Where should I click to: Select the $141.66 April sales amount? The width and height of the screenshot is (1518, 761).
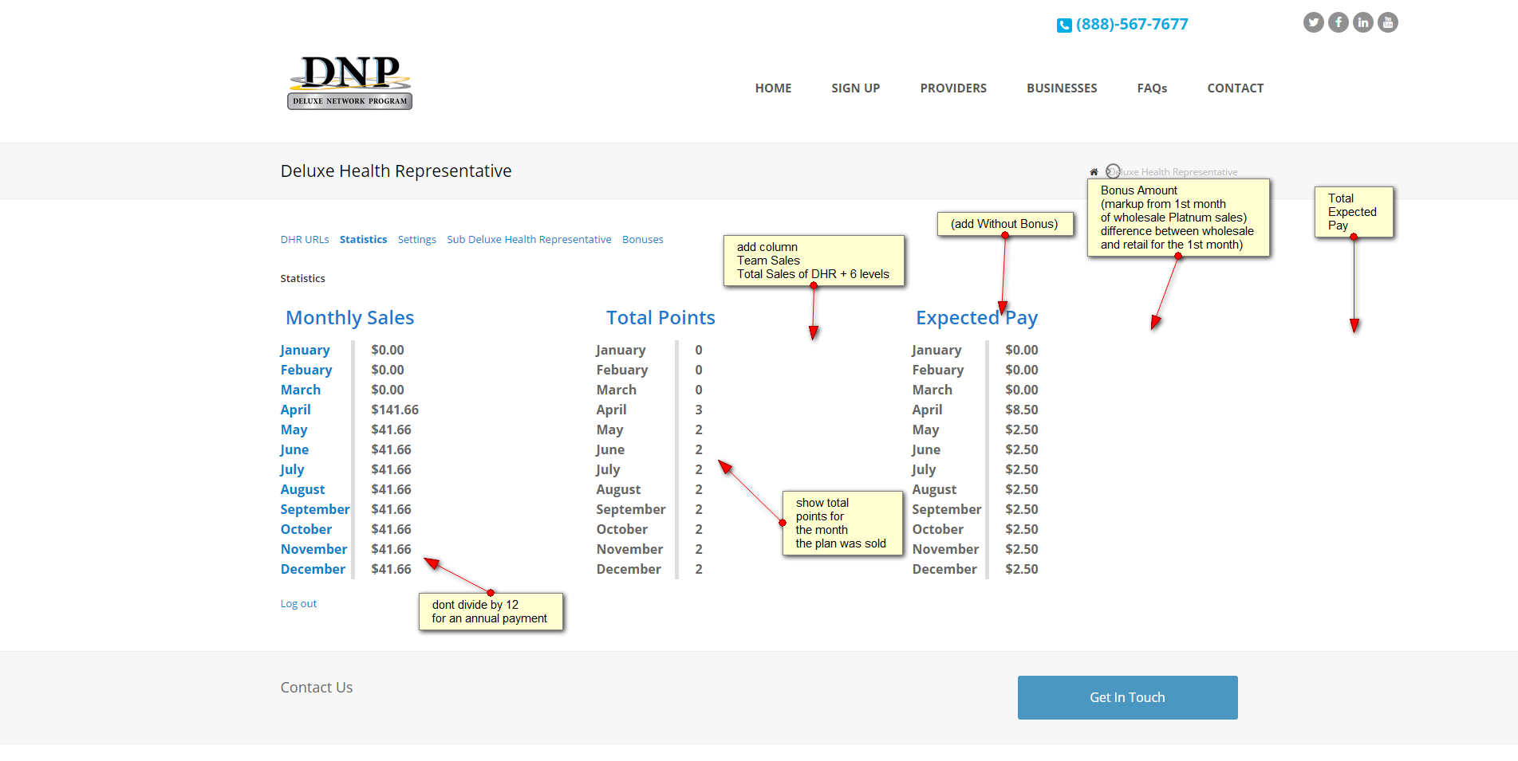tap(395, 410)
